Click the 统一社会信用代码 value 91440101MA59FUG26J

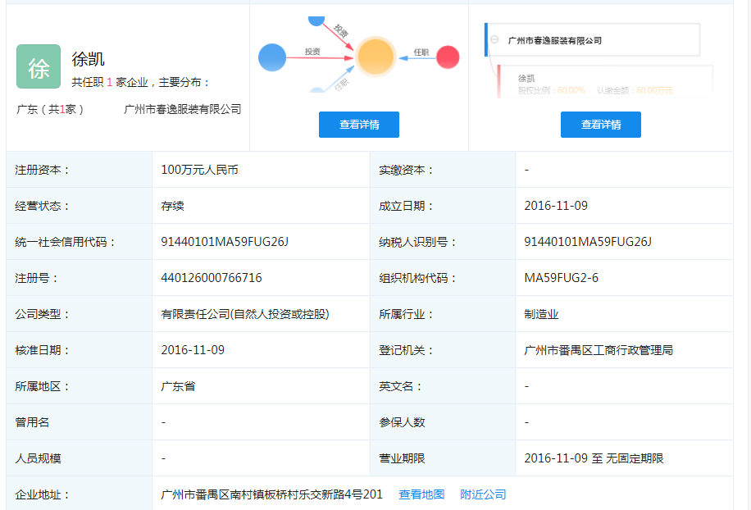(x=225, y=242)
